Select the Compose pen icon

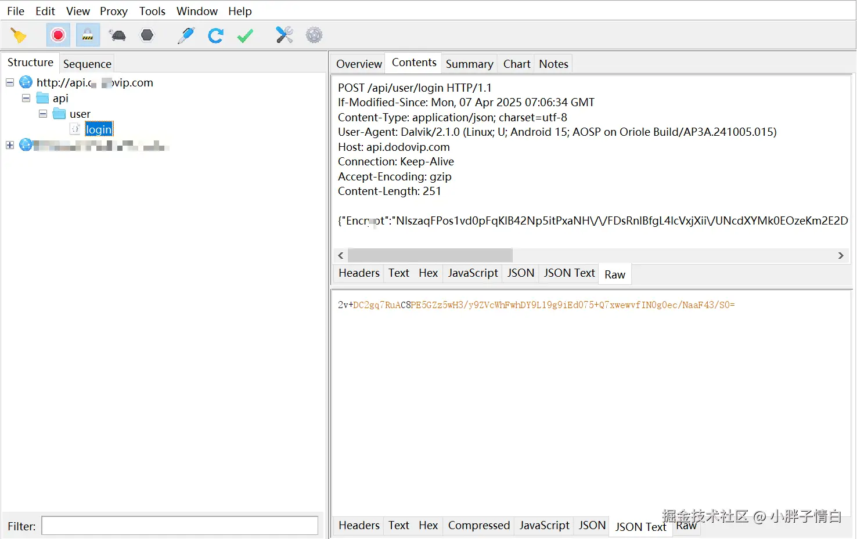[x=186, y=35]
